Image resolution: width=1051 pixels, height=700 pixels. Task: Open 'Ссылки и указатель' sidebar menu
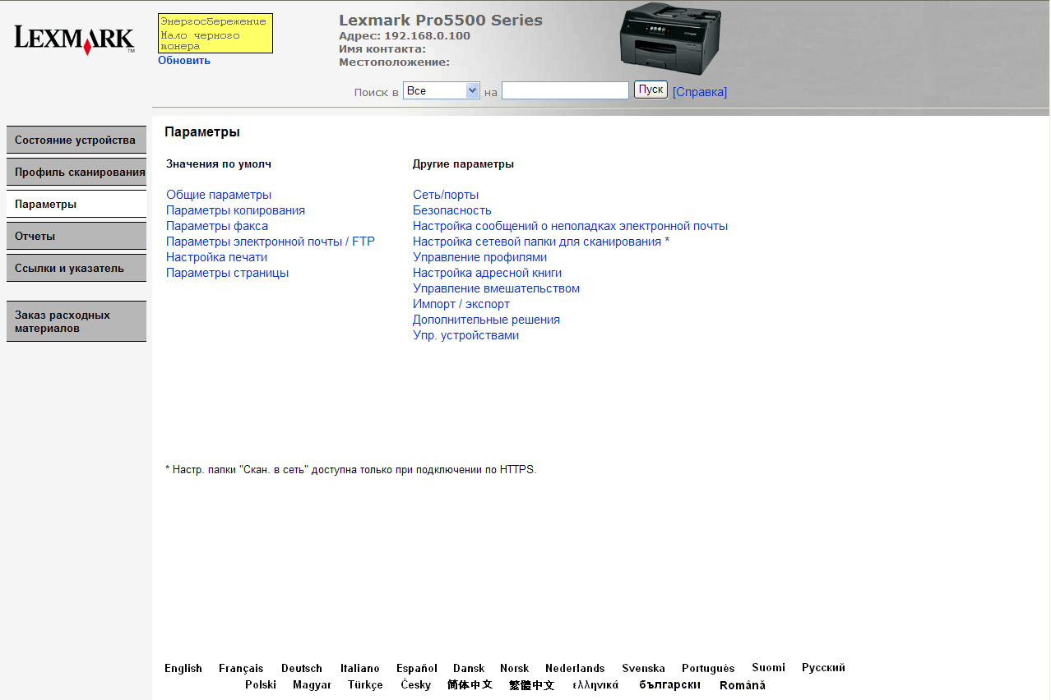(x=76, y=268)
